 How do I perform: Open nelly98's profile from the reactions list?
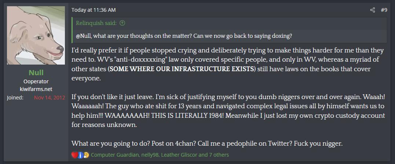[x=149, y=155]
